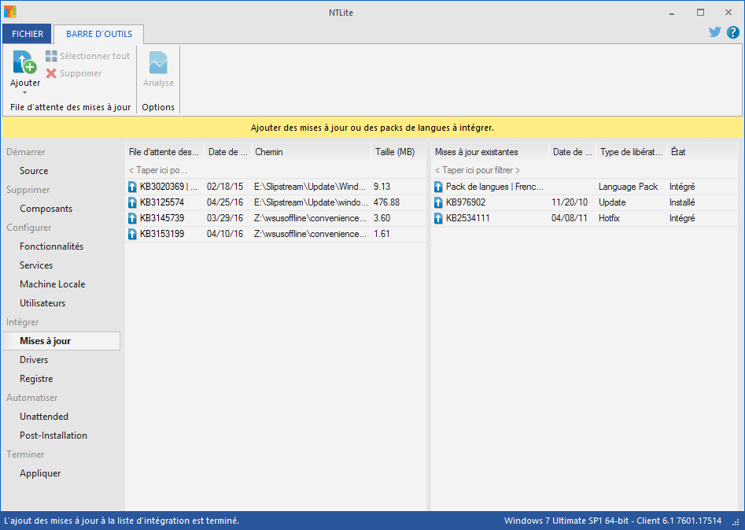Go to Appliquer page
This screenshot has height=530, width=745.
tap(40, 473)
